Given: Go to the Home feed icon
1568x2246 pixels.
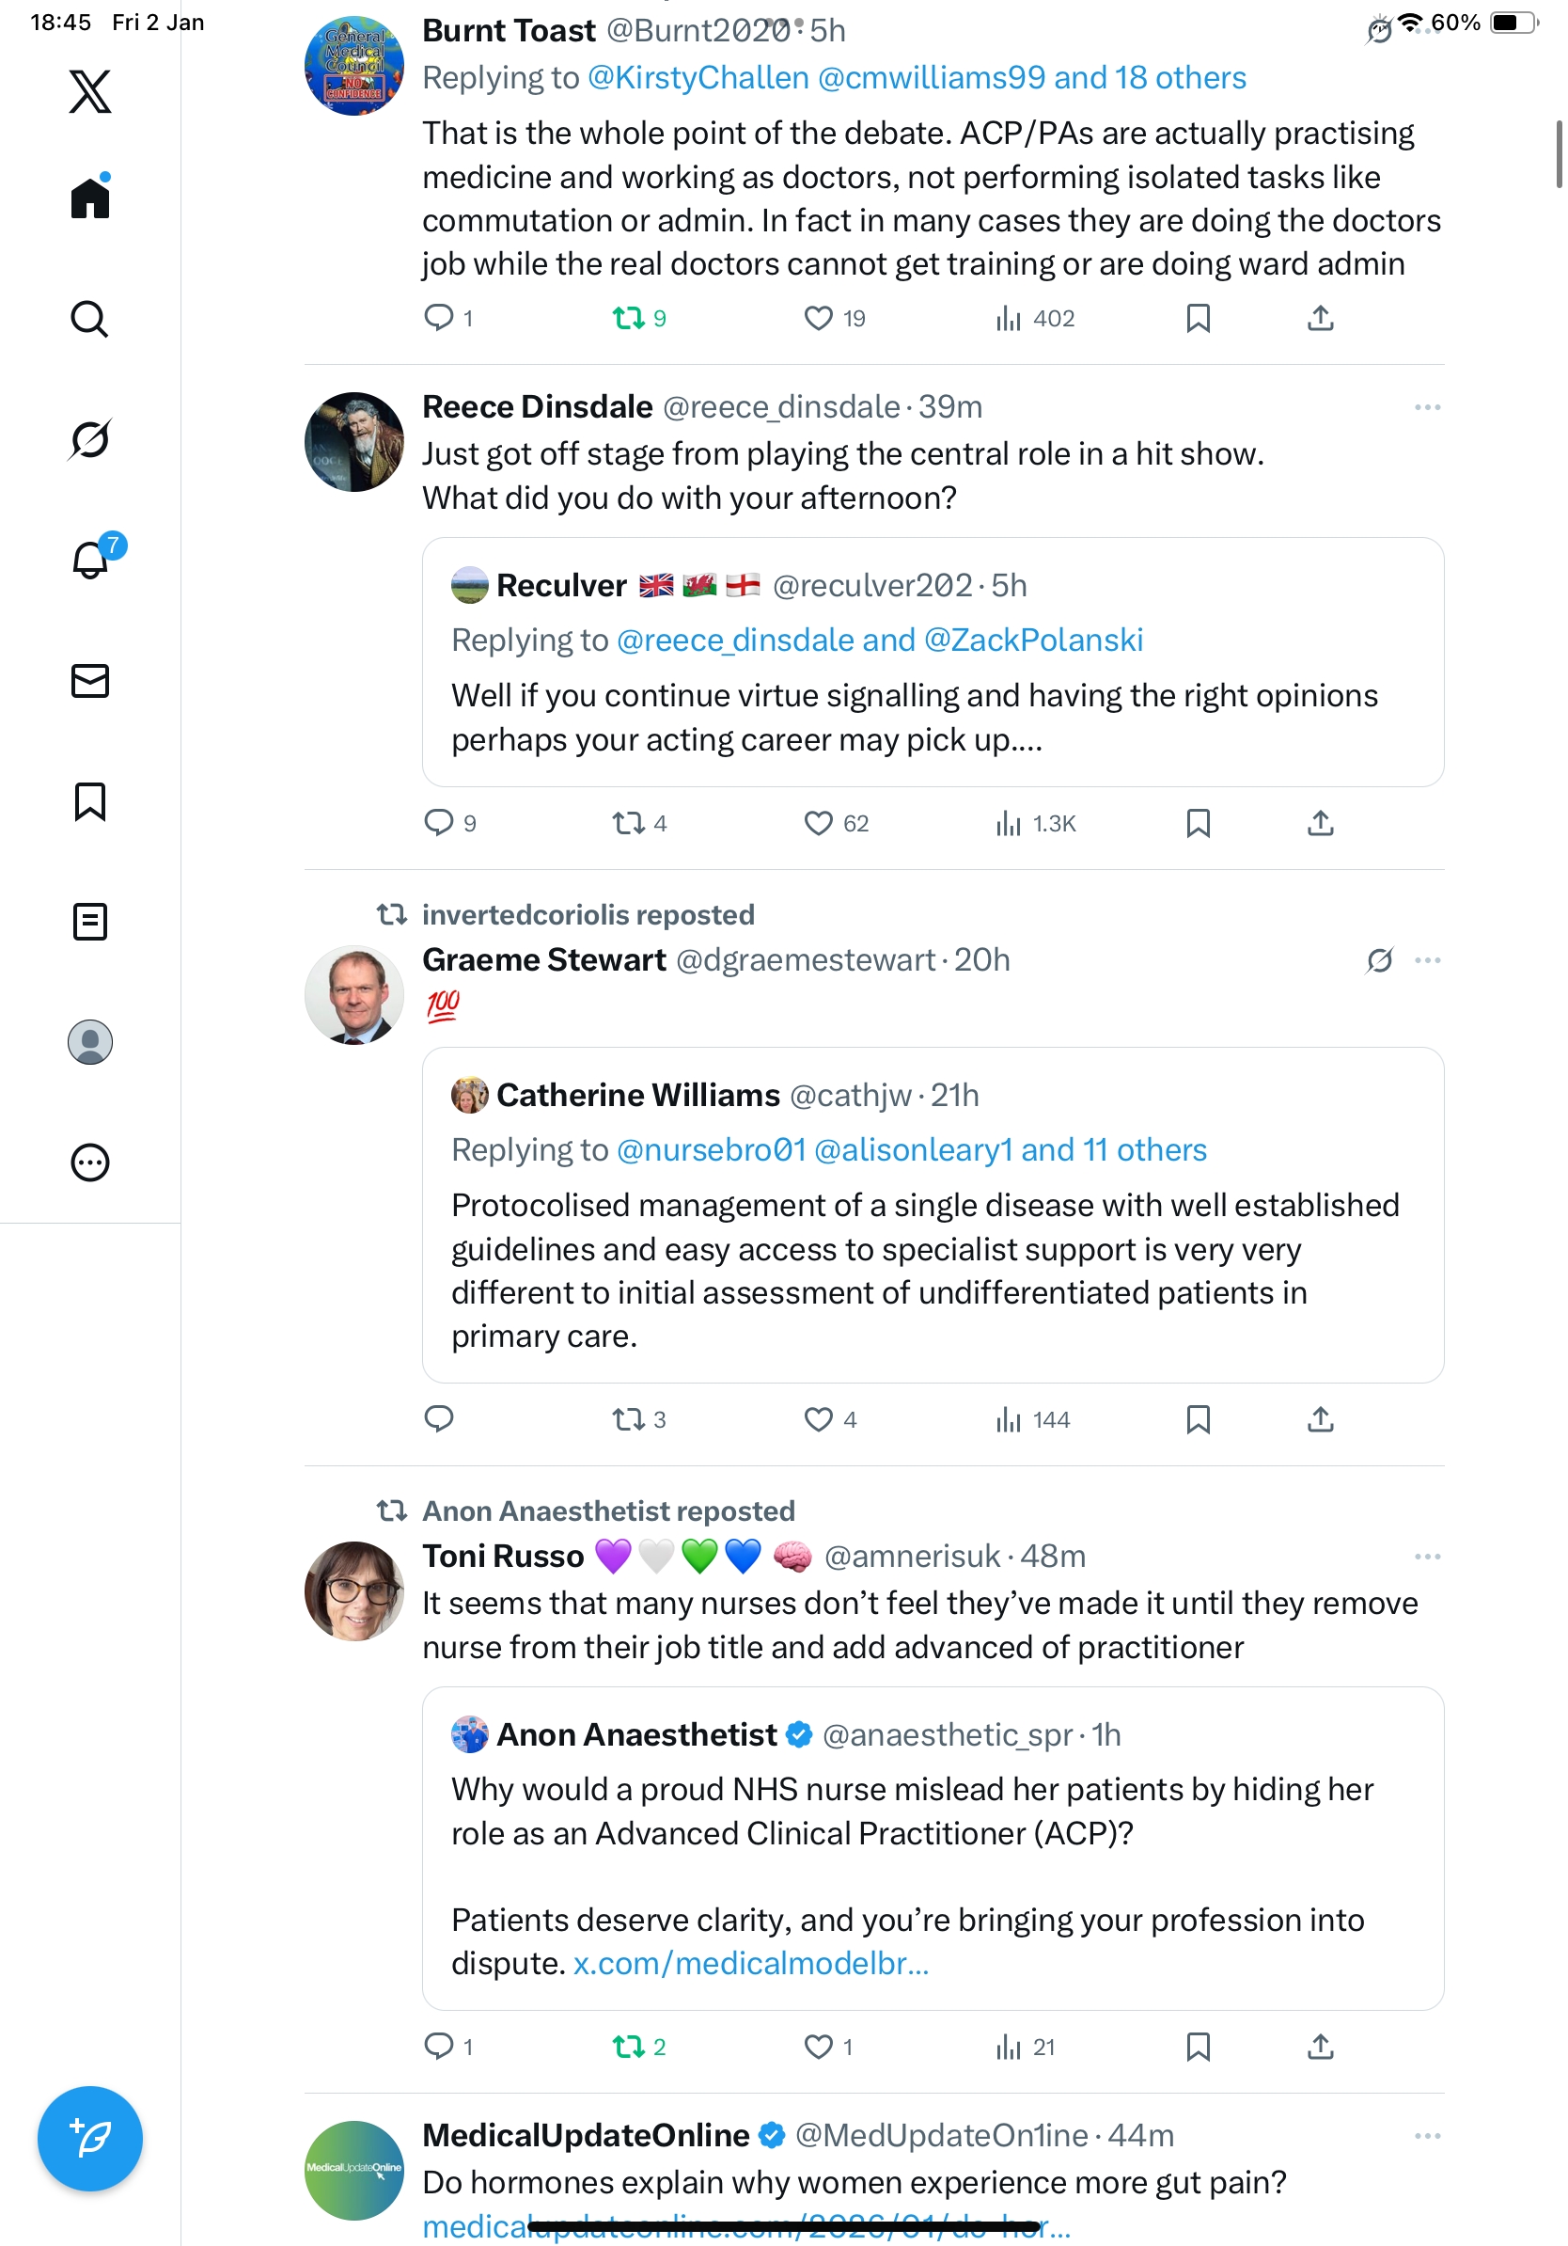Looking at the screenshot, I should 90,198.
